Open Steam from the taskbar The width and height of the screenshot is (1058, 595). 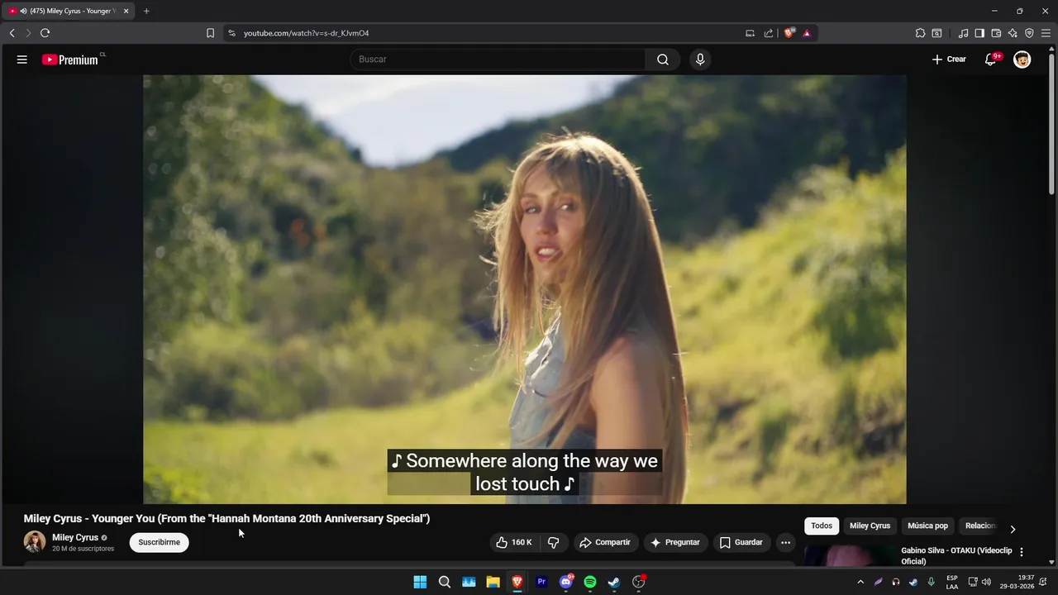click(x=614, y=582)
